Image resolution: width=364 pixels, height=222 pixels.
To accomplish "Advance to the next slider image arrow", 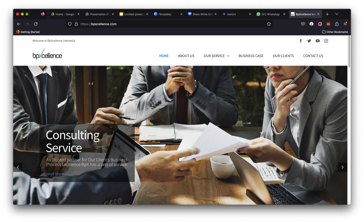I will tap(342, 167).
